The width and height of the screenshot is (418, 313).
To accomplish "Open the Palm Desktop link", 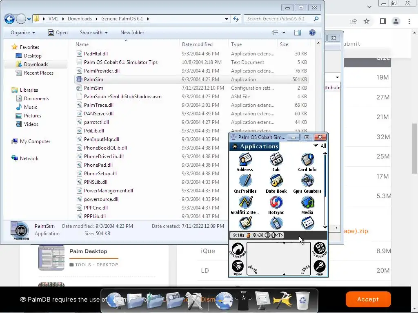I will pyautogui.click(x=88, y=251).
